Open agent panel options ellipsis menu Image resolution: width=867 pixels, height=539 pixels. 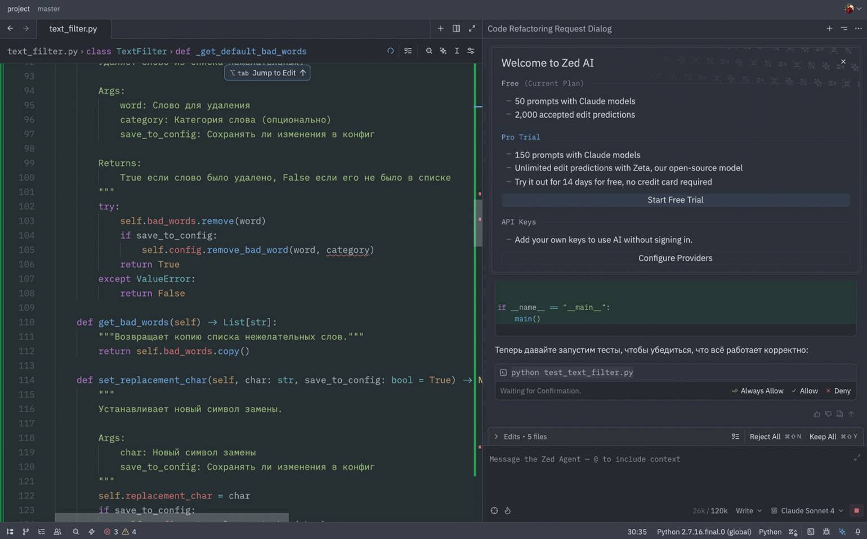coord(858,28)
